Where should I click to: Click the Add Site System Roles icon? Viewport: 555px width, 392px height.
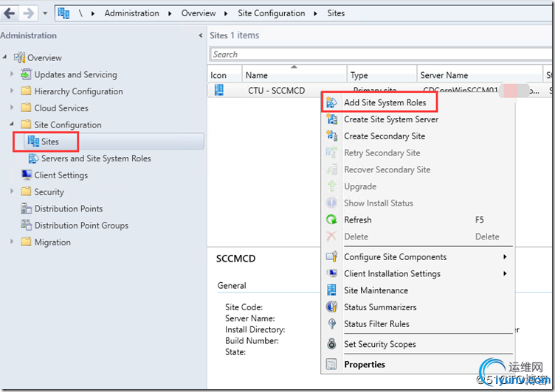[331, 102]
